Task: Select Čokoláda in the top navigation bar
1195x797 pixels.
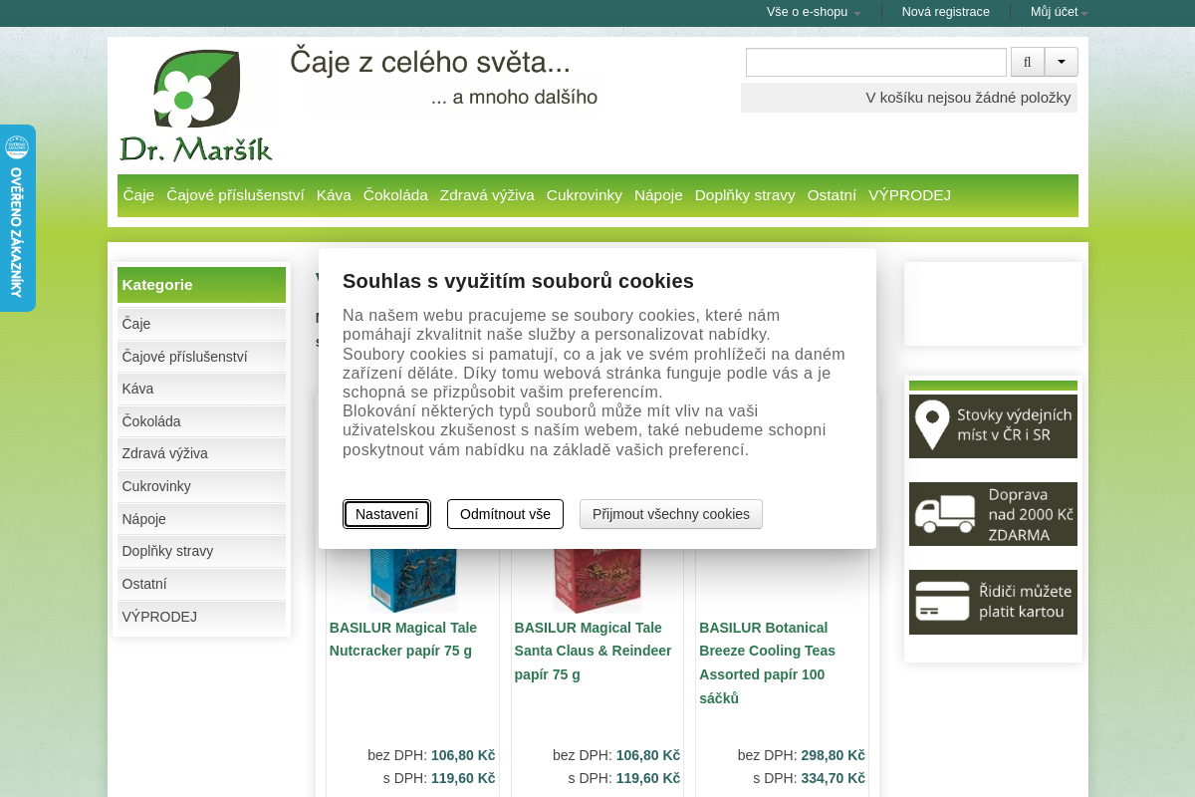Action: click(395, 195)
